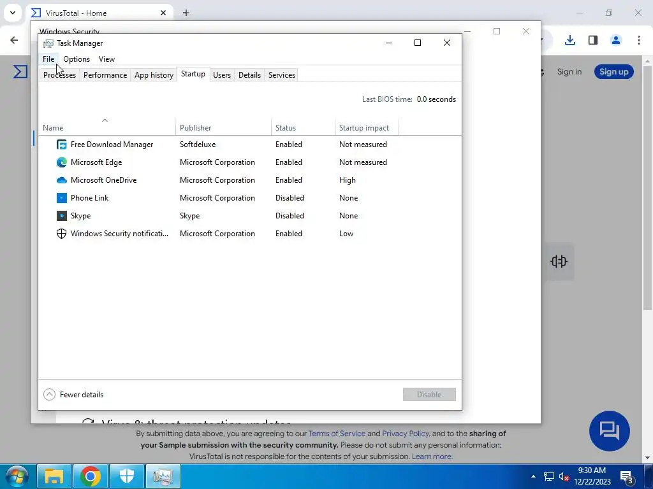Open the Terms of Service link

(x=337, y=433)
